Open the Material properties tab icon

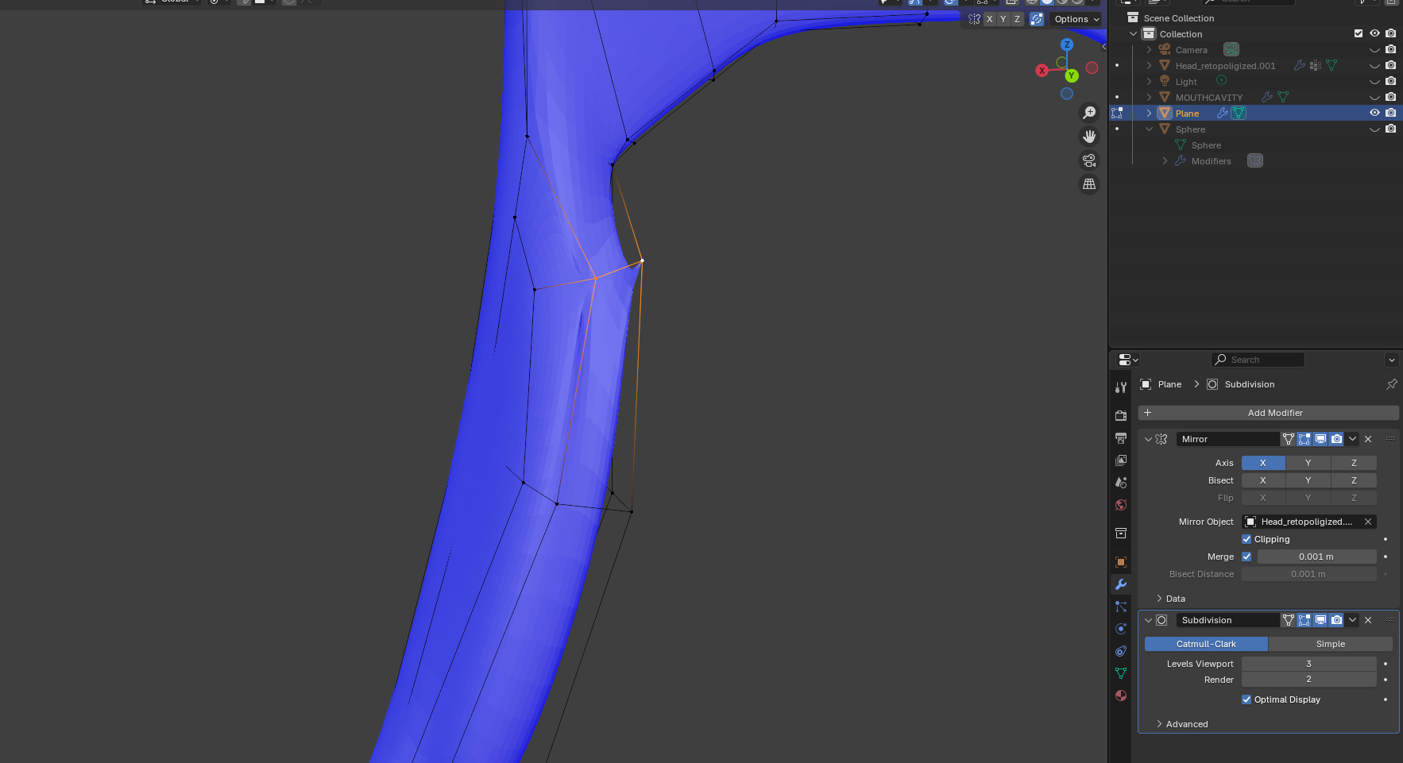point(1121,696)
